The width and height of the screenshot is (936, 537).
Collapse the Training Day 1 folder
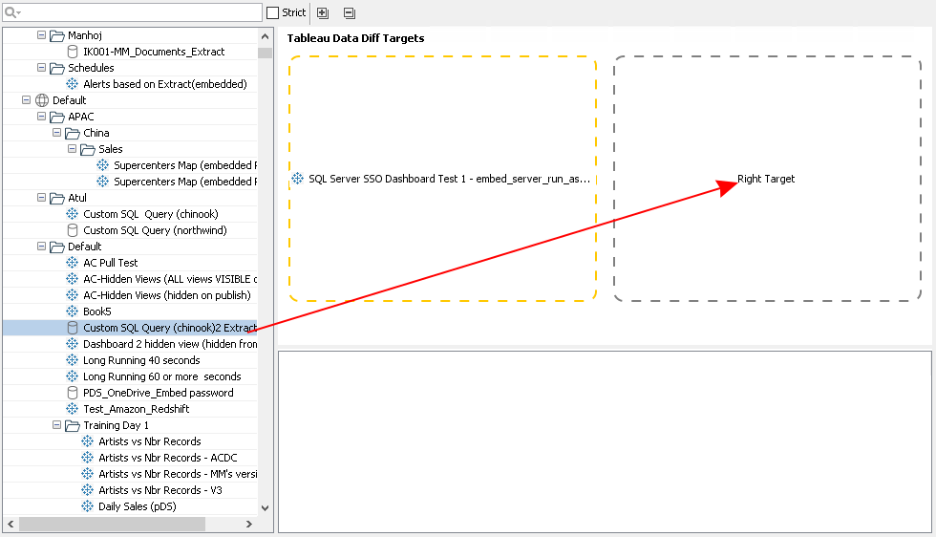56,424
